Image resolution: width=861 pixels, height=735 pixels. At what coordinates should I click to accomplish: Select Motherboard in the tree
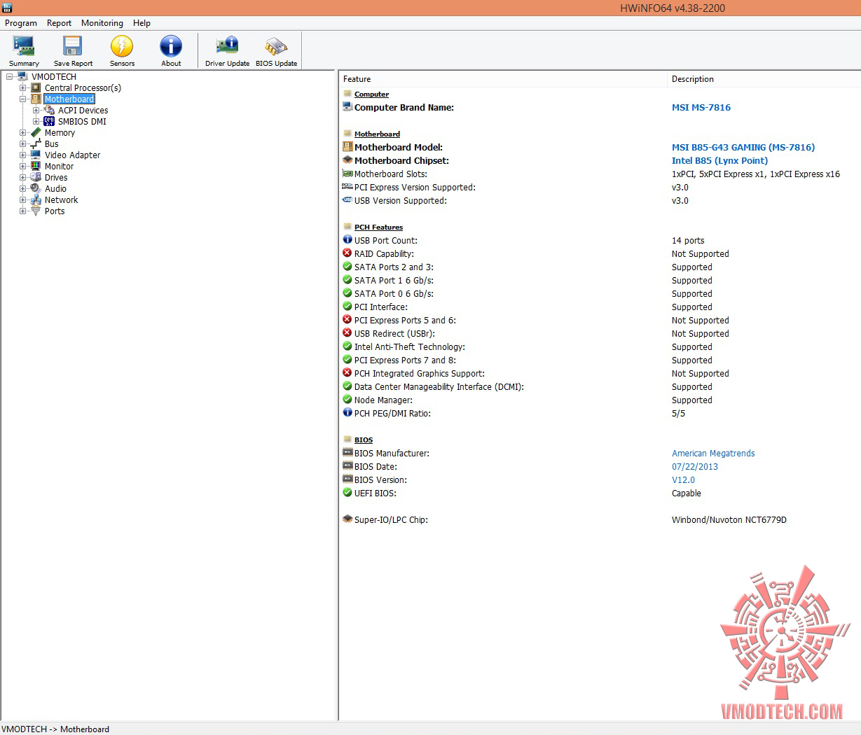[x=69, y=99]
